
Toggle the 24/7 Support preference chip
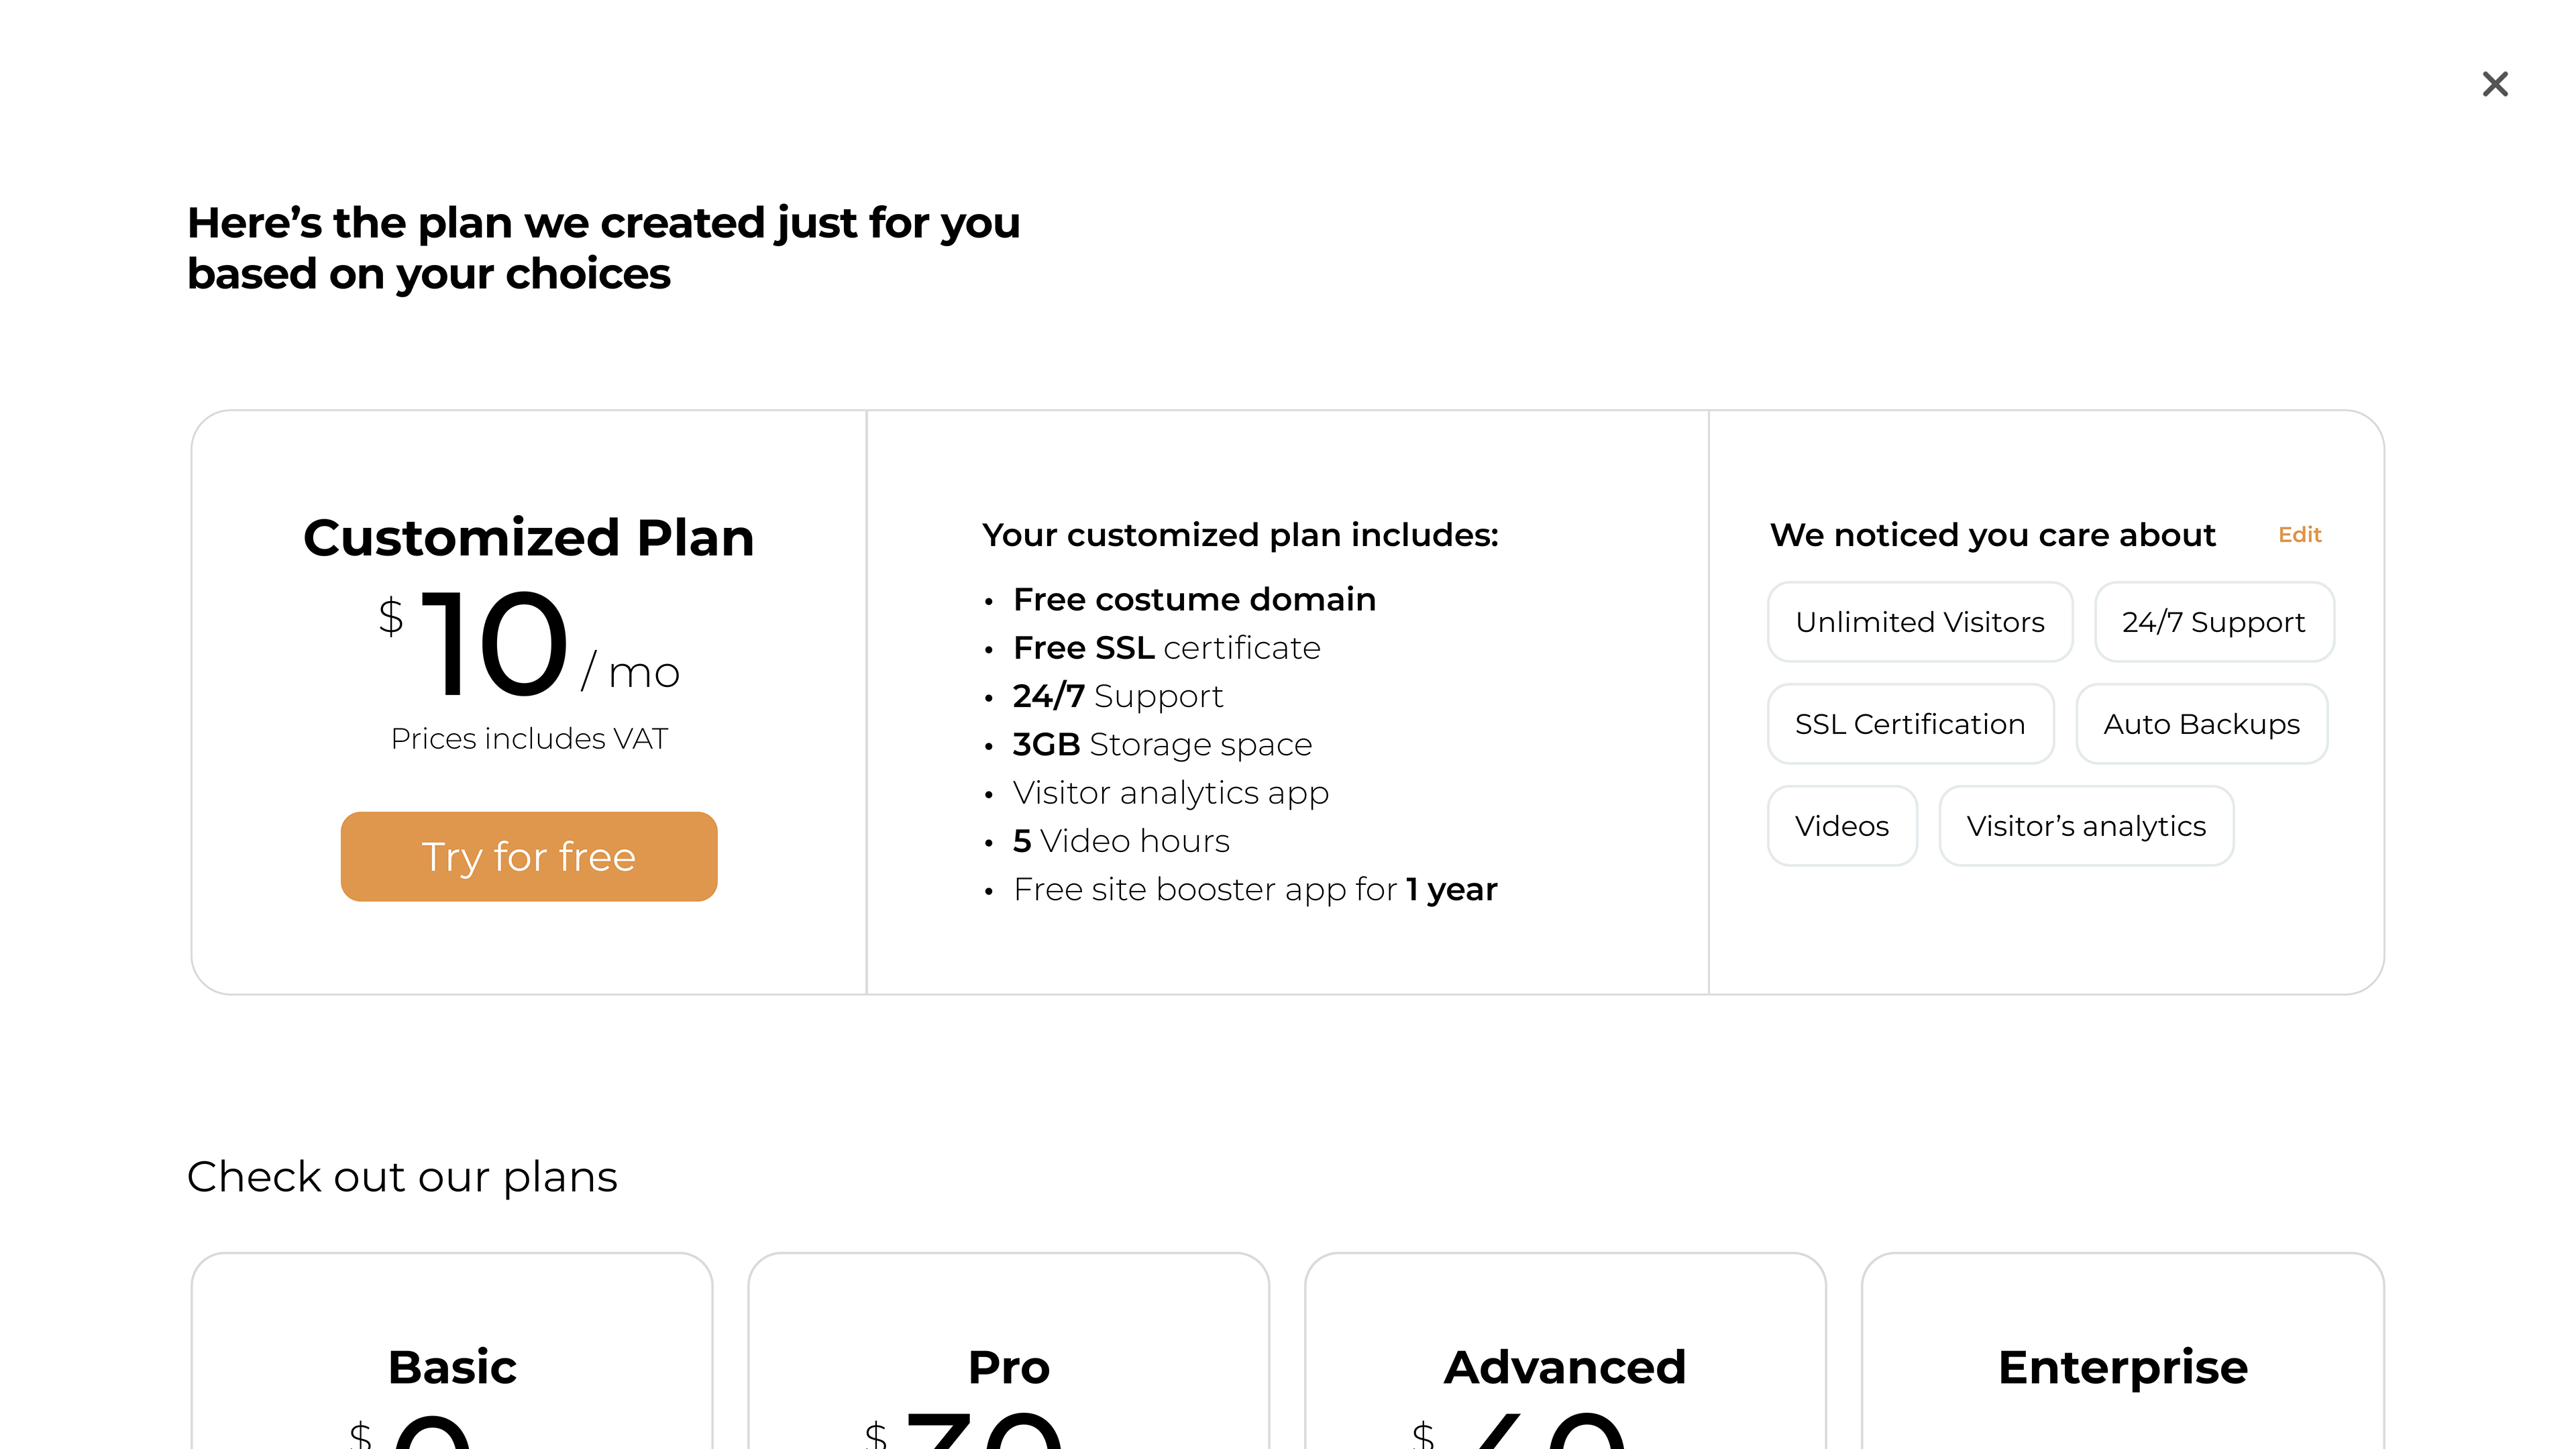2213,622
